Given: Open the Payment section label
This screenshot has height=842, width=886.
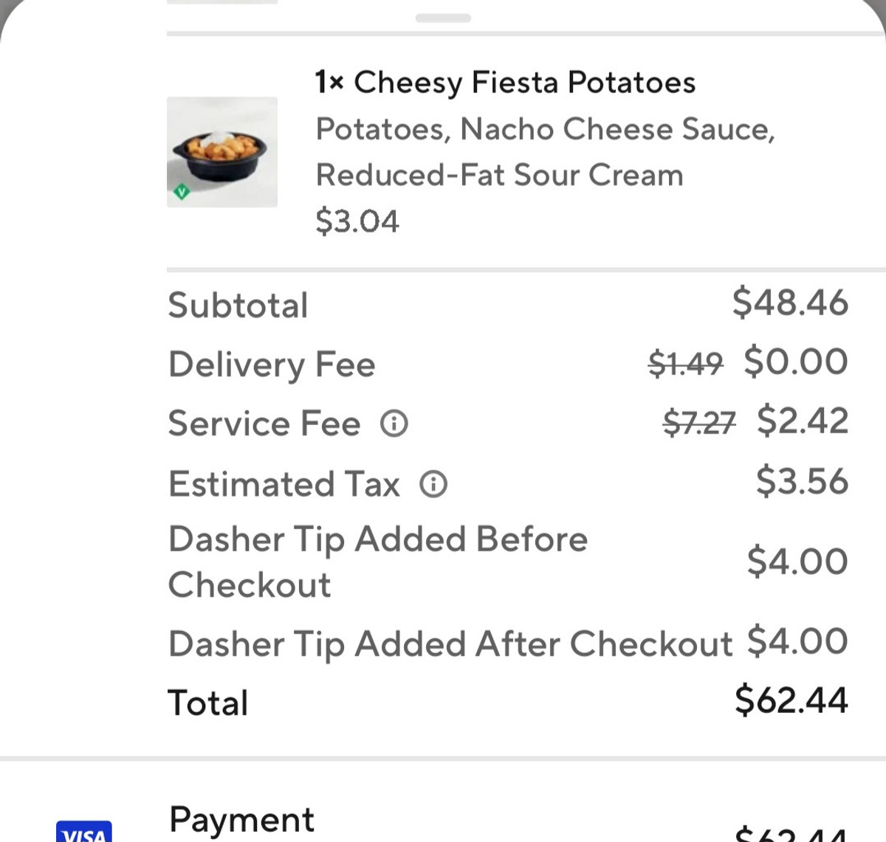Looking at the screenshot, I should [241, 819].
